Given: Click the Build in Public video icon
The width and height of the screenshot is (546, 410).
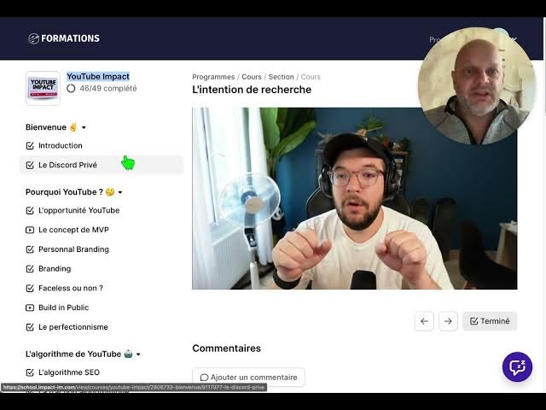Looking at the screenshot, I should [x=30, y=307].
